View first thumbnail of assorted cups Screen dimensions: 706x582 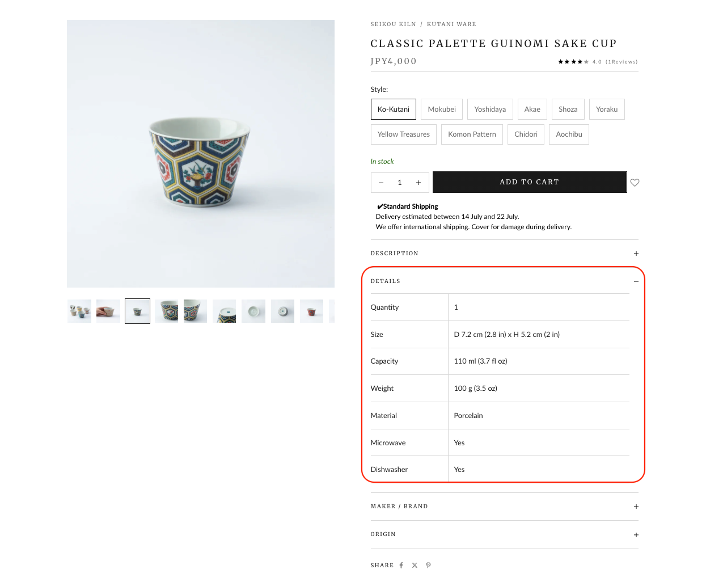point(79,311)
